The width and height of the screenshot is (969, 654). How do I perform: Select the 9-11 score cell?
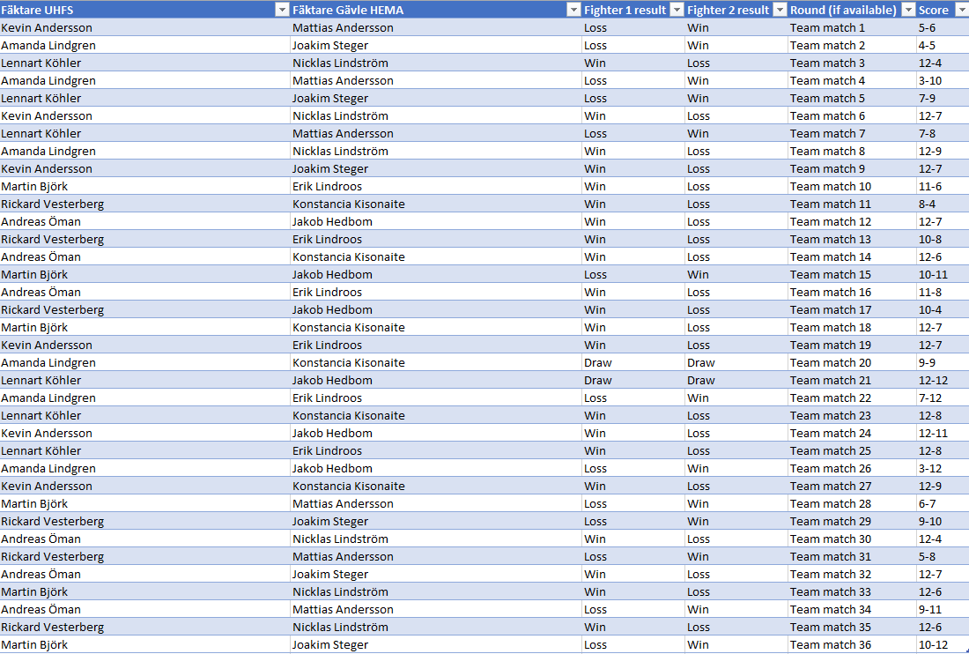pos(943,609)
